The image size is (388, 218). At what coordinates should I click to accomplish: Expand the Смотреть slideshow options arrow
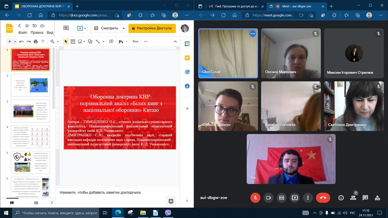tap(124, 28)
